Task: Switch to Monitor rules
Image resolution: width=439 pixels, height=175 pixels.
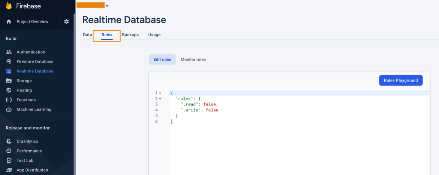Action: click(193, 59)
